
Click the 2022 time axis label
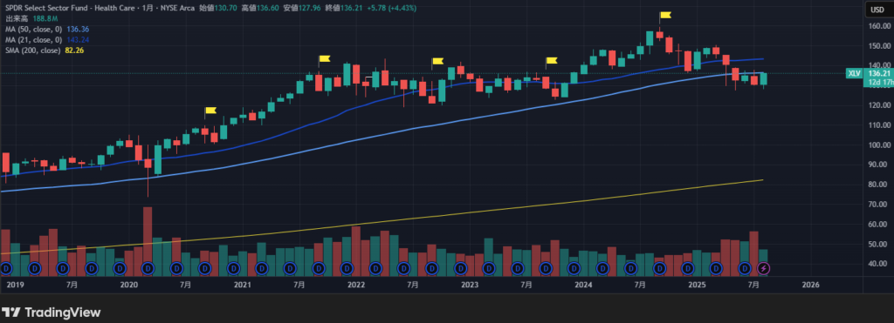click(x=356, y=285)
